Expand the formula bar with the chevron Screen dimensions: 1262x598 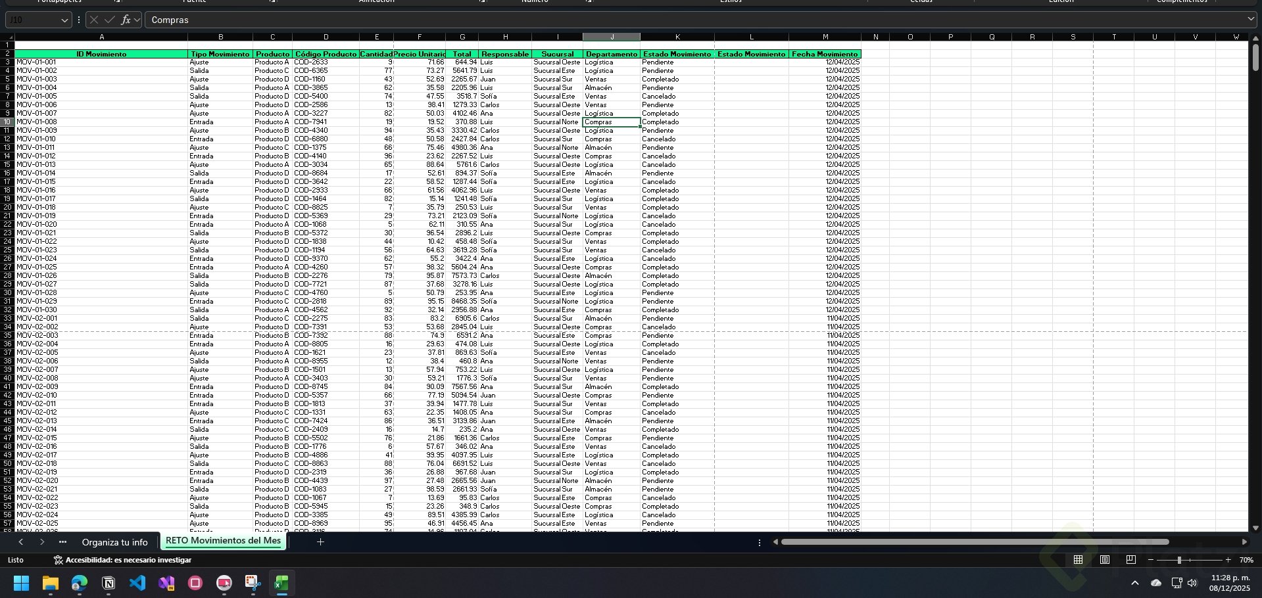[1250, 20]
